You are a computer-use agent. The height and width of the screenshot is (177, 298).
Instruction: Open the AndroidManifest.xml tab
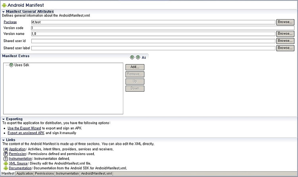(x=97, y=173)
